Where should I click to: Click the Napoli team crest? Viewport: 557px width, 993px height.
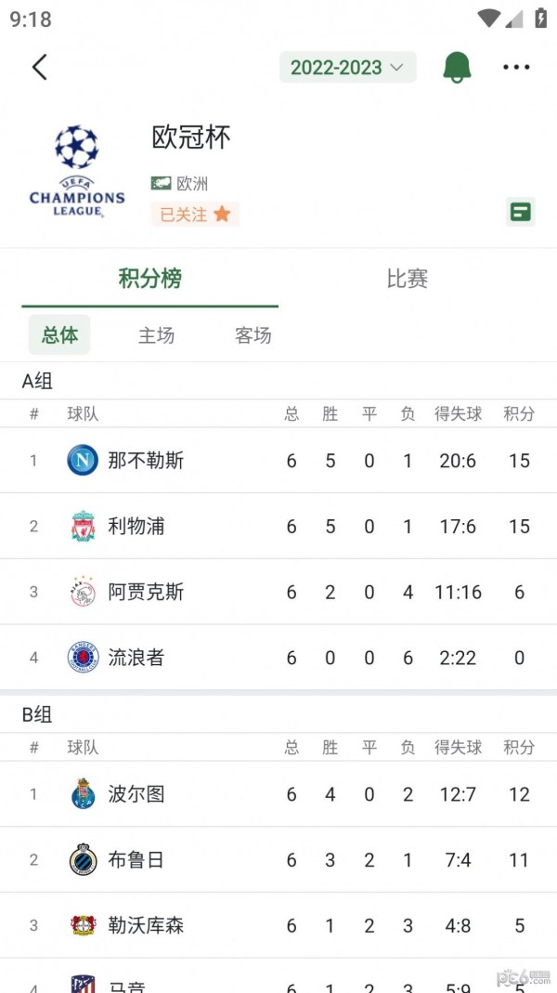coord(82,461)
